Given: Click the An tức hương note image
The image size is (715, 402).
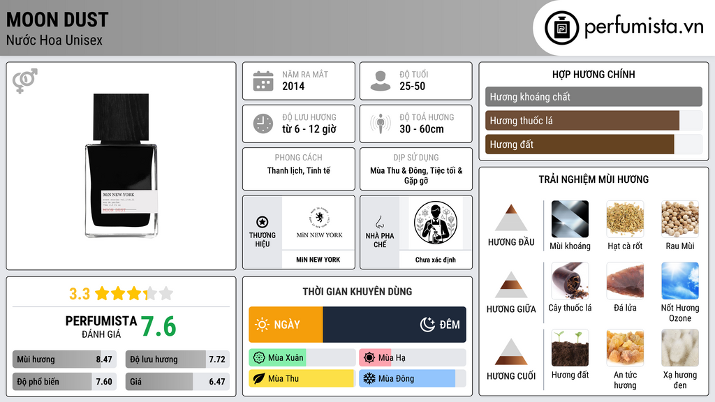Looking at the screenshot, I should (625, 348).
